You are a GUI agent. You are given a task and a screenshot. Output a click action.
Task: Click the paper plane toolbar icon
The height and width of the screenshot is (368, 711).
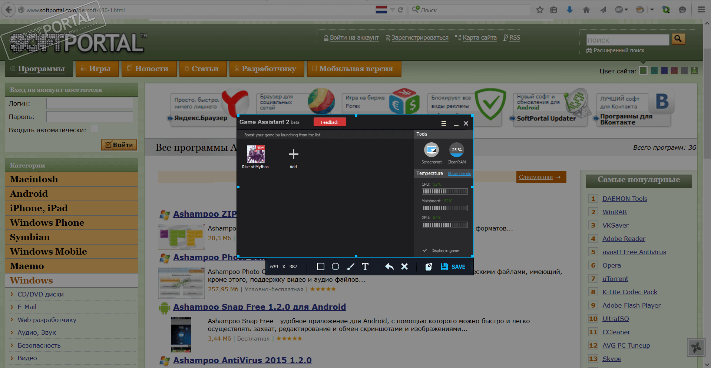pyautogui.click(x=603, y=10)
